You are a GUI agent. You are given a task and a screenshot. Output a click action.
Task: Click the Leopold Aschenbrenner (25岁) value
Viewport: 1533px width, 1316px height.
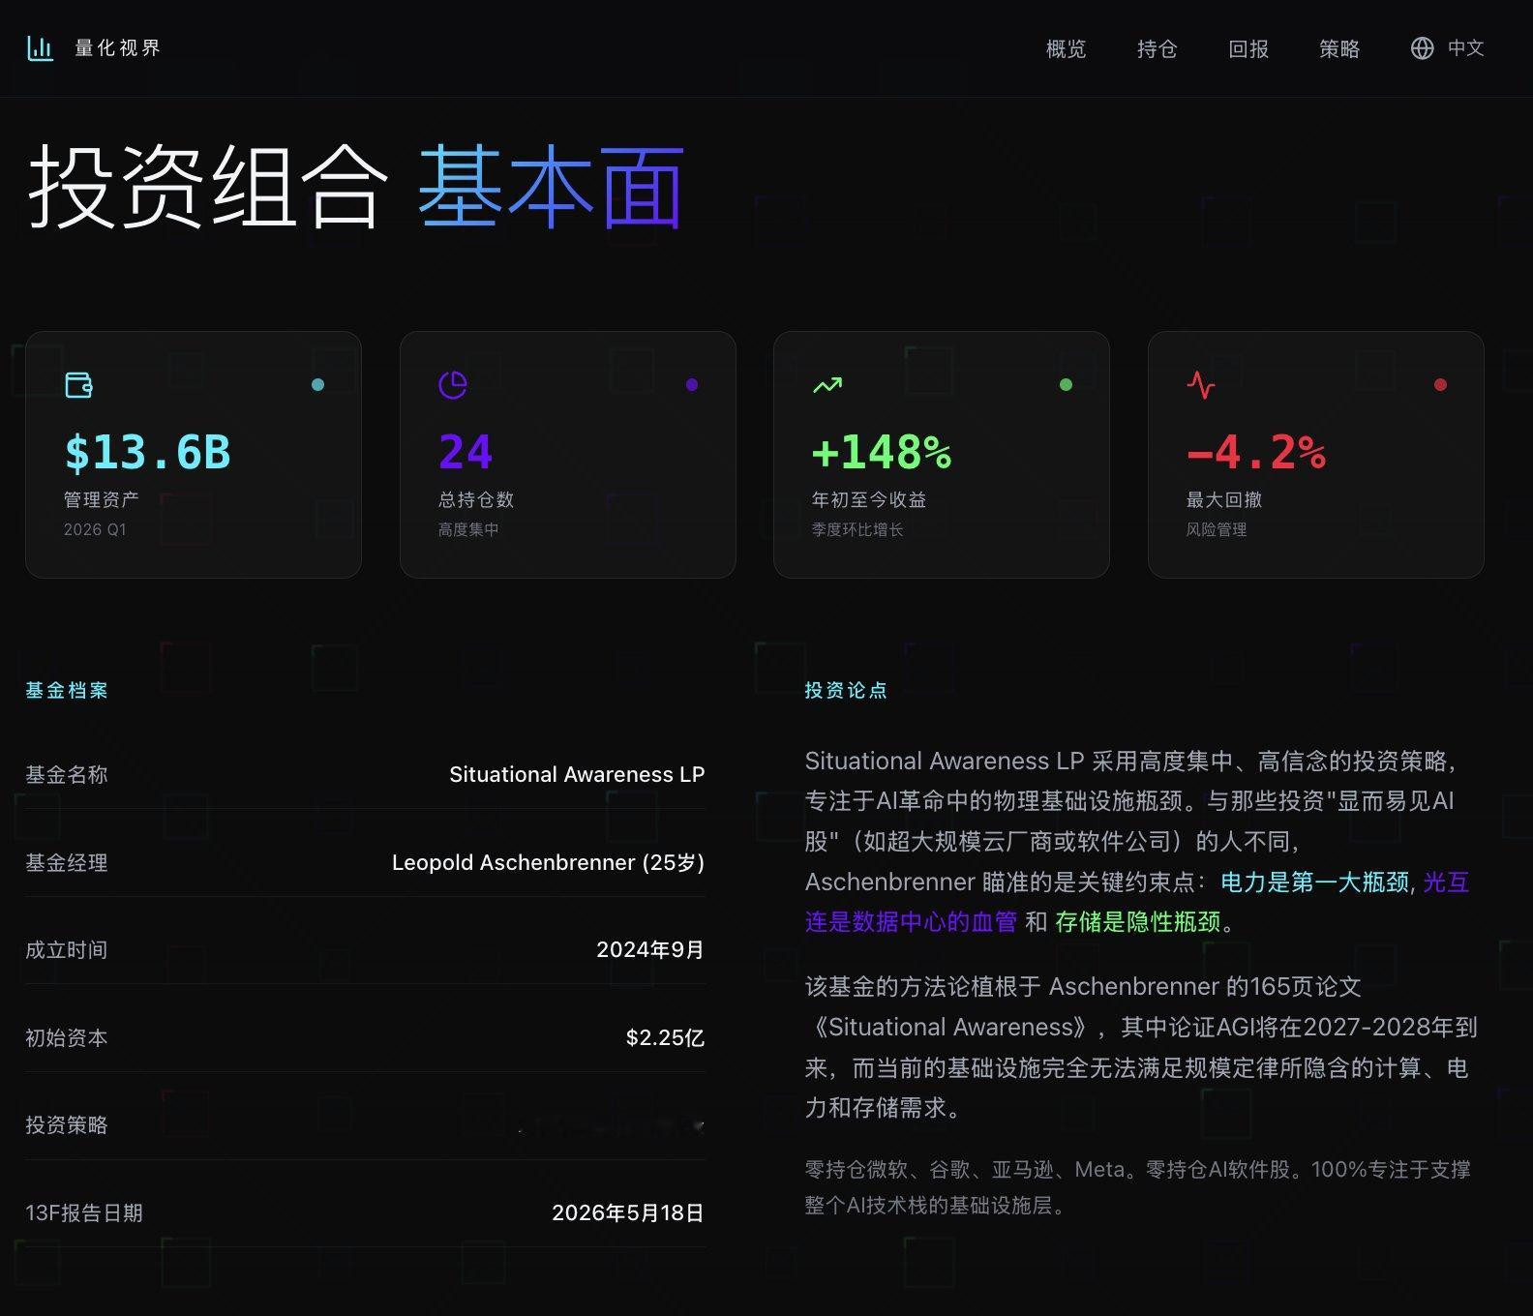(548, 862)
